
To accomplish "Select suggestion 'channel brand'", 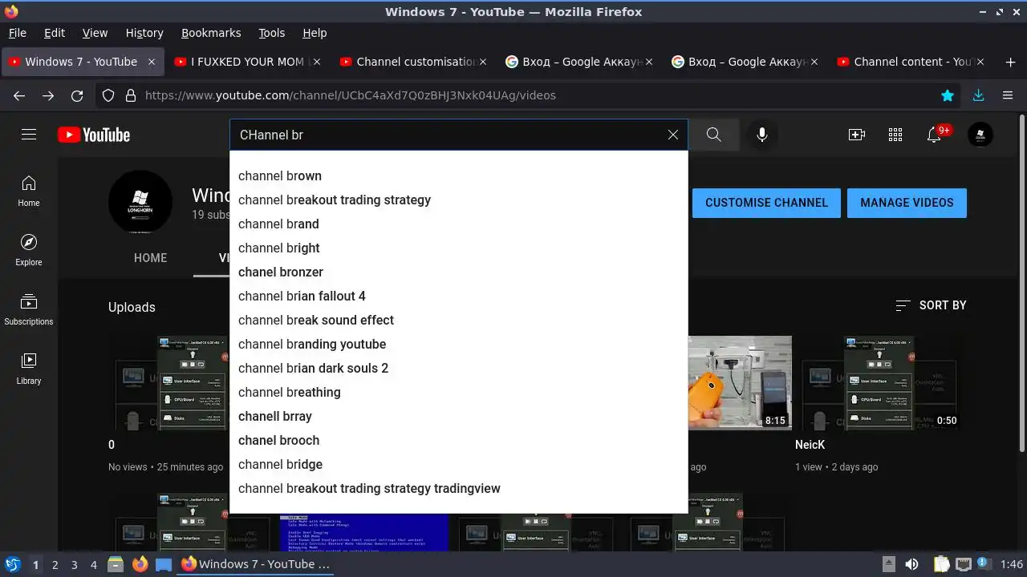I will click(x=458, y=224).
